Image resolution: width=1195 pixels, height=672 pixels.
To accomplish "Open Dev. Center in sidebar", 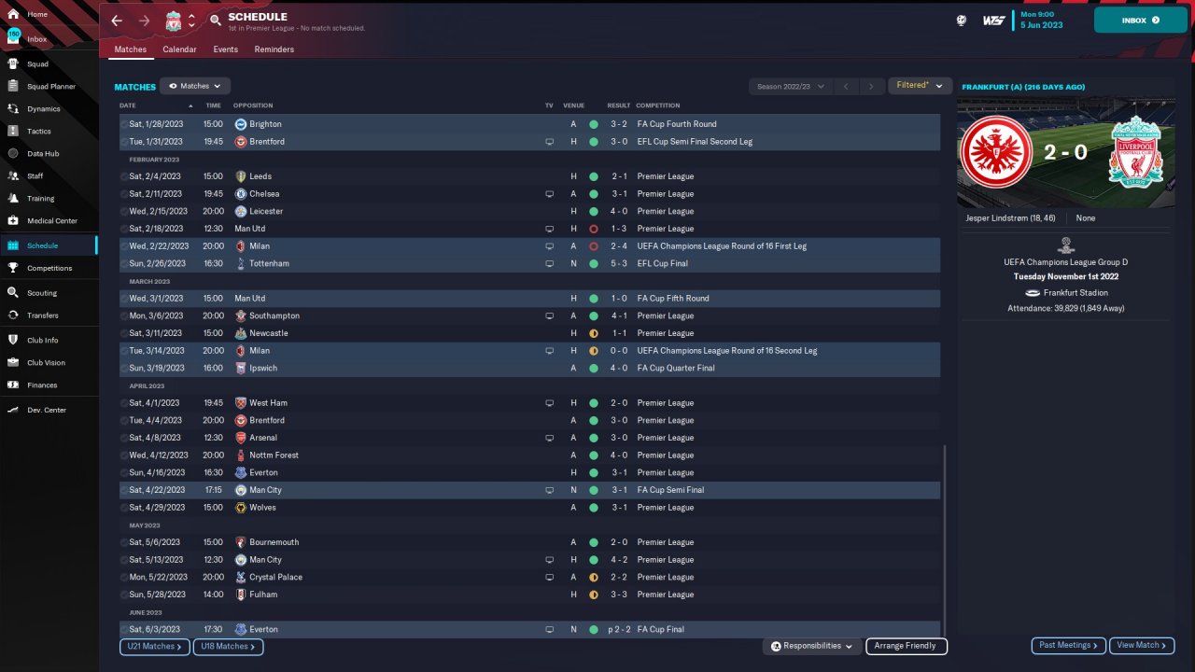I will coord(49,411).
